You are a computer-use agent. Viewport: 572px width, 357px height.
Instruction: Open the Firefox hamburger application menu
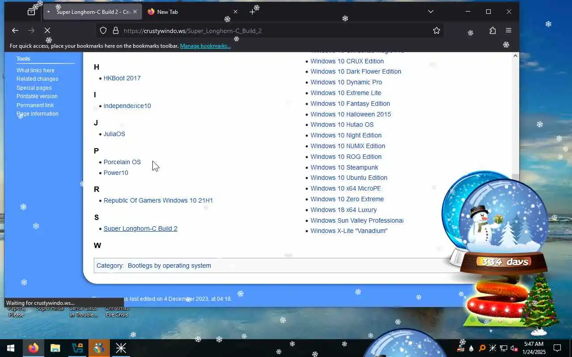coord(509,30)
